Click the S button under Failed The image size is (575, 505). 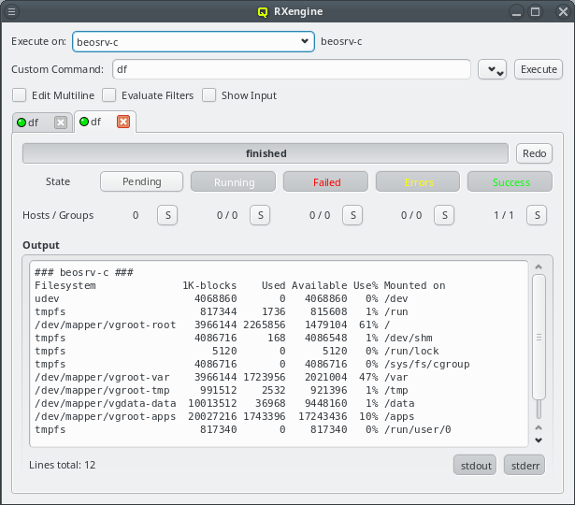click(352, 215)
